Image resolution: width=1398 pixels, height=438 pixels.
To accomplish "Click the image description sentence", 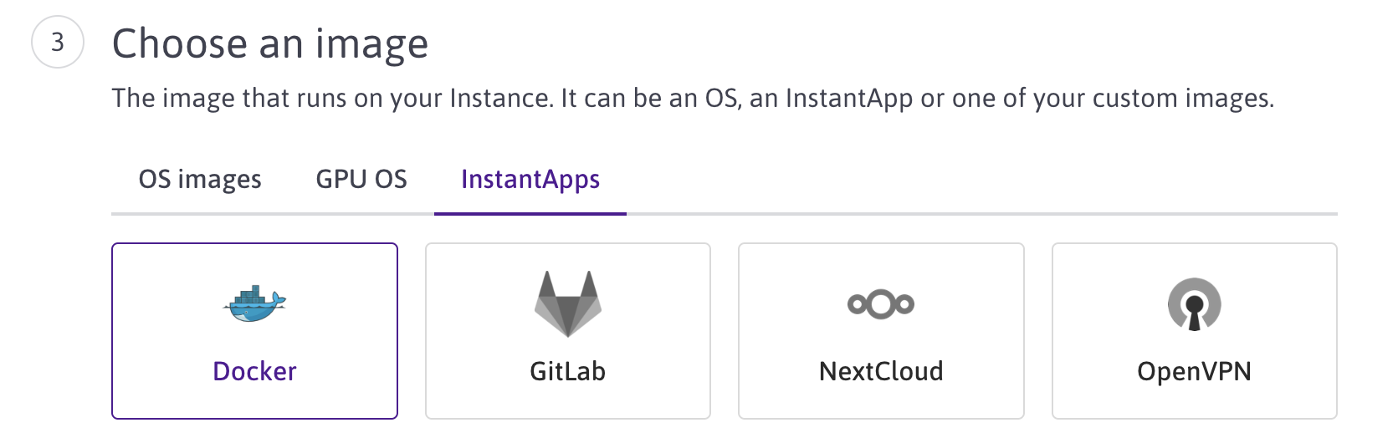I will pyautogui.click(x=693, y=99).
